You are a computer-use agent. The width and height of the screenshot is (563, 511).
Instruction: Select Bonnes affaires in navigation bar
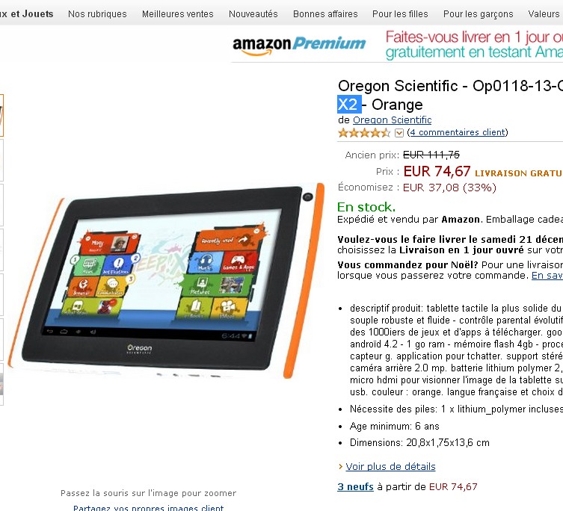point(325,14)
